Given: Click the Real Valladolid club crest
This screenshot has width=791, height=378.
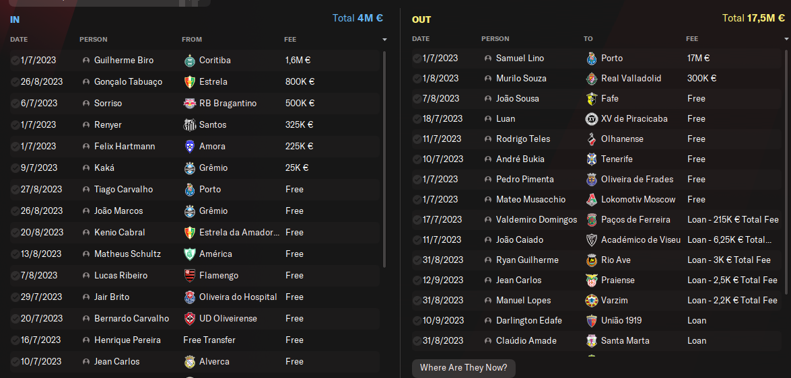Looking at the screenshot, I should point(592,79).
